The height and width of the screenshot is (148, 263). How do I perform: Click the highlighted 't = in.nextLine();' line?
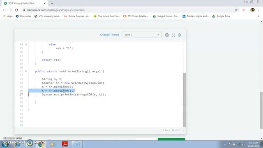point(58,90)
